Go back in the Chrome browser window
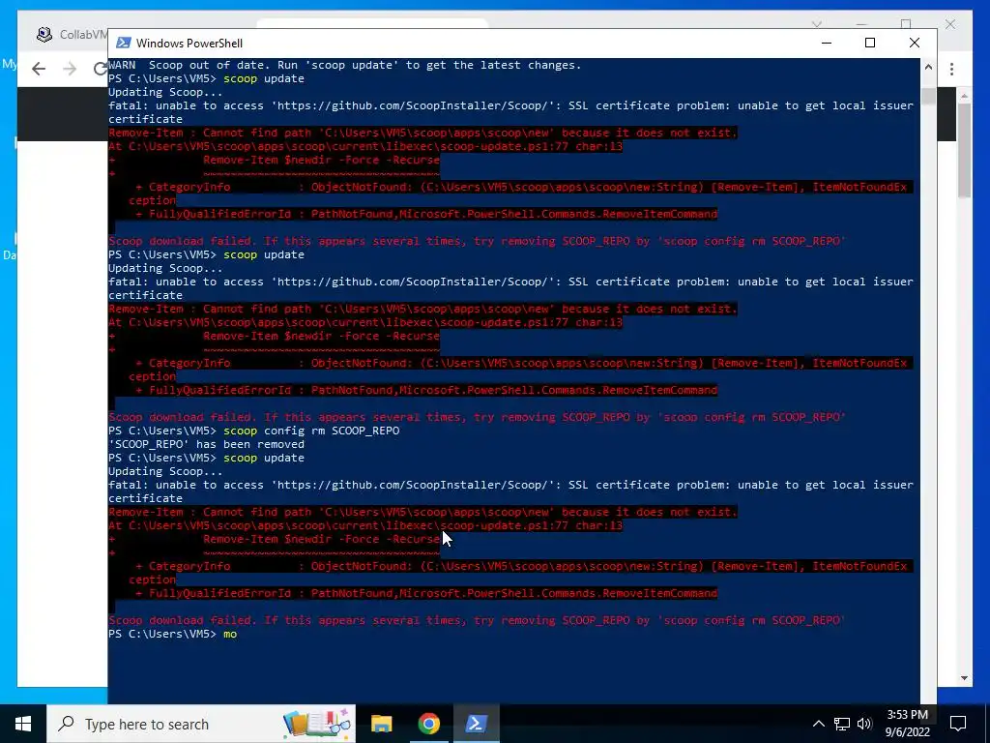This screenshot has height=743, width=990. [39, 69]
